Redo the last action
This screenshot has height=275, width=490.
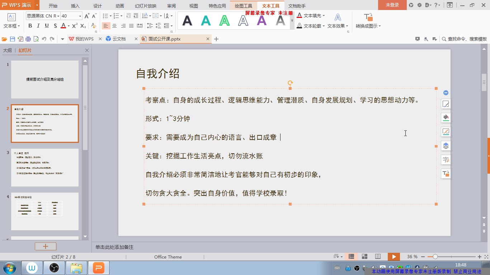52,39
